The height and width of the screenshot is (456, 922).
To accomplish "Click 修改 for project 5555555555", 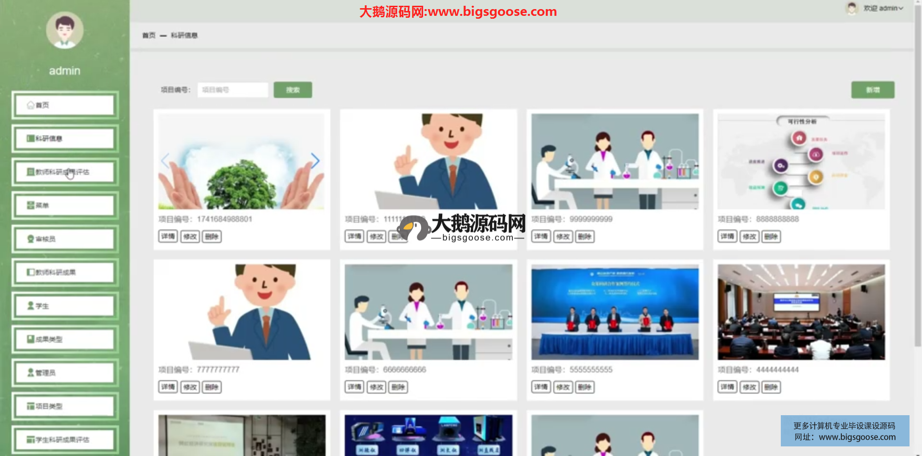I will tap(563, 387).
